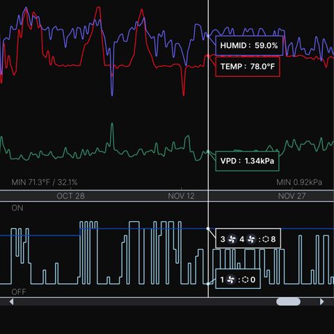This screenshot has width=334, height=334.
Task: Click the fan icon beside 1 in lower tooltip
Action: [x=231, y=280]
